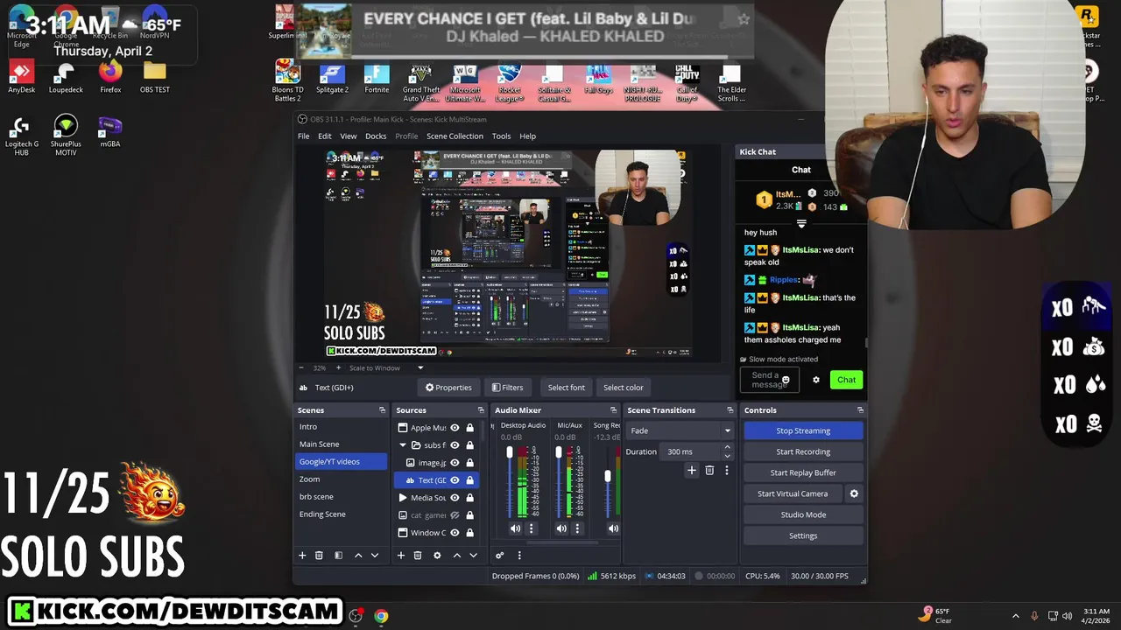1121x630 pixels.
Task: Add a scene transition with plus icon
Action: pos(692,471)
